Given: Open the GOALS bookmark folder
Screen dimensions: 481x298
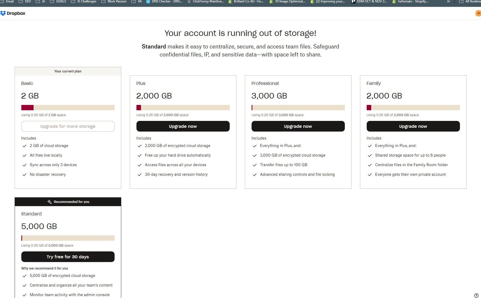Looking at the screenshot, I should (x=58, y=2).
